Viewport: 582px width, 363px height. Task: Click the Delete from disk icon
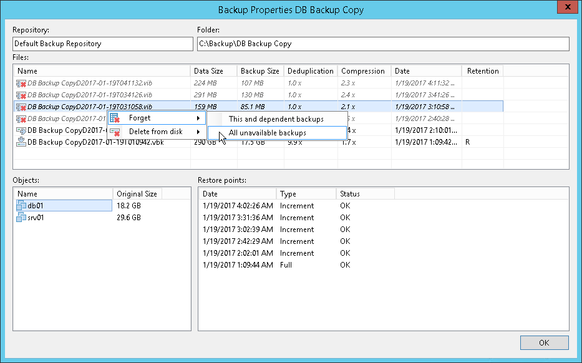(x=115, y=132)
